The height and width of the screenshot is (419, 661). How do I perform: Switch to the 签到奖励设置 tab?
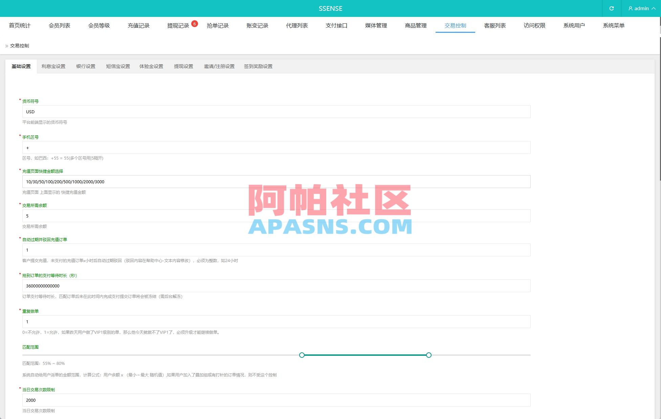click(x=258, y=66)
